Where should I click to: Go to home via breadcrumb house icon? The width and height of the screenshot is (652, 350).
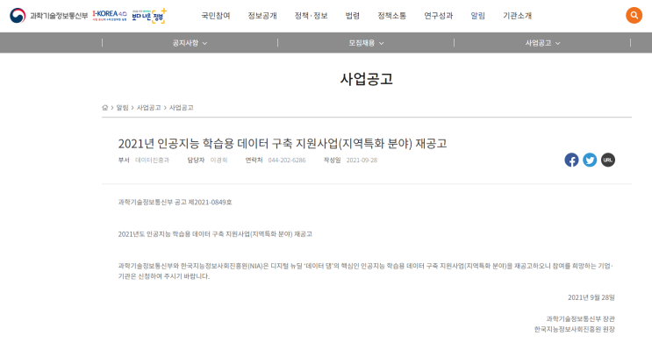pos(104,108)
